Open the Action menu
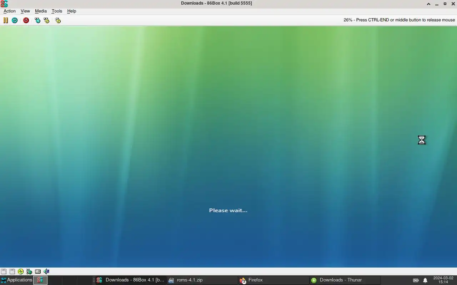 point(10,11)
